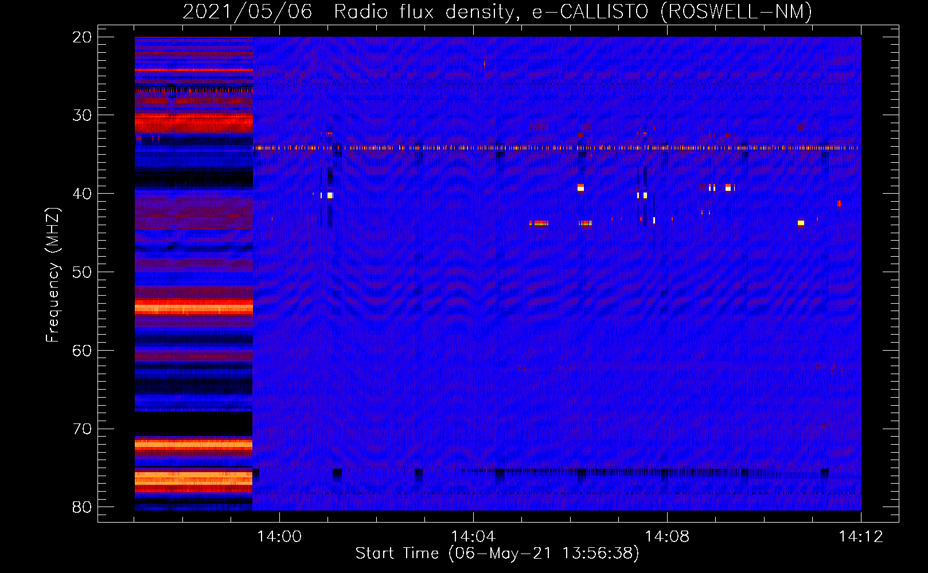Click the '70' frequency tick label
The image size is (928, 573).
[82, 429]
